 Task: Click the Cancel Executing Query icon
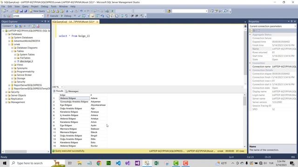point(75,16)
